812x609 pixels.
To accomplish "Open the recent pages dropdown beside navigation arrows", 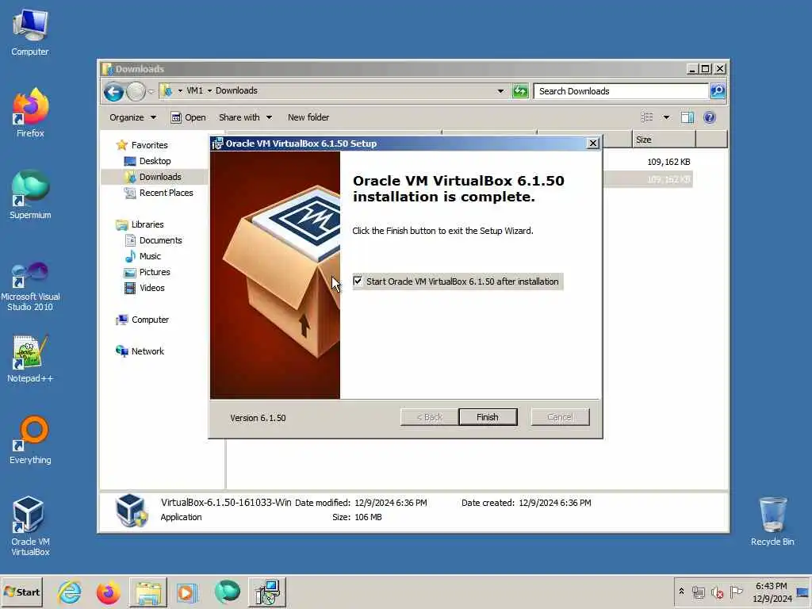I will [151, 92].
